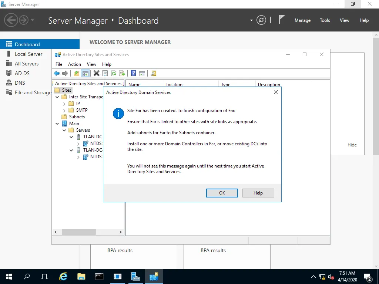Click Server Manager's round back navigation arrow
Image resolution: width=379 pixels, height=284 pixels.
[11, 20]
